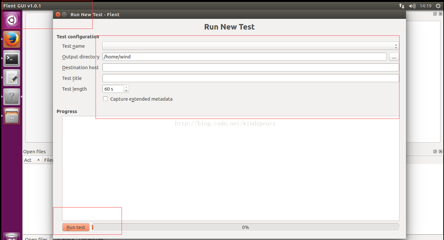The height and width of the screenshot is (240, 444).
Task: Click the Filename column header in Open files
Action: coord(48,160)
